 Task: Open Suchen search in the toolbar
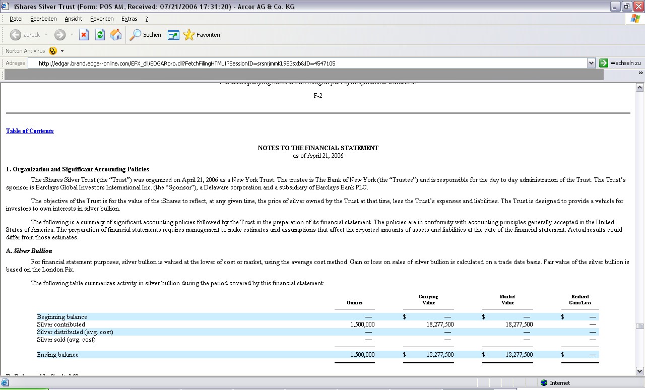146,35
